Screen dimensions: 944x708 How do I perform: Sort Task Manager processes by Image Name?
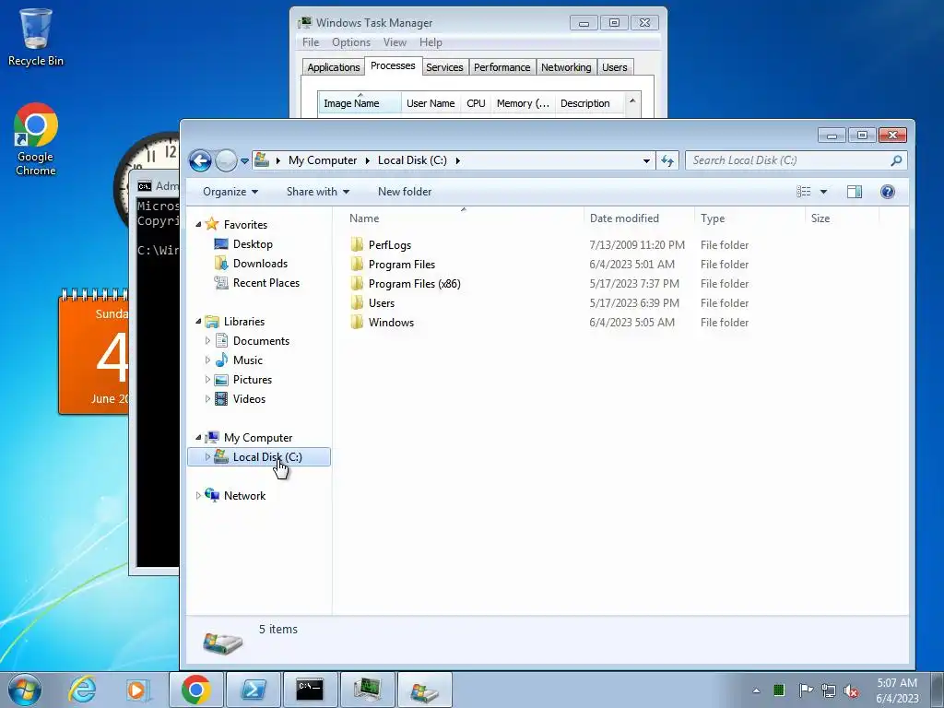[360, 103]
